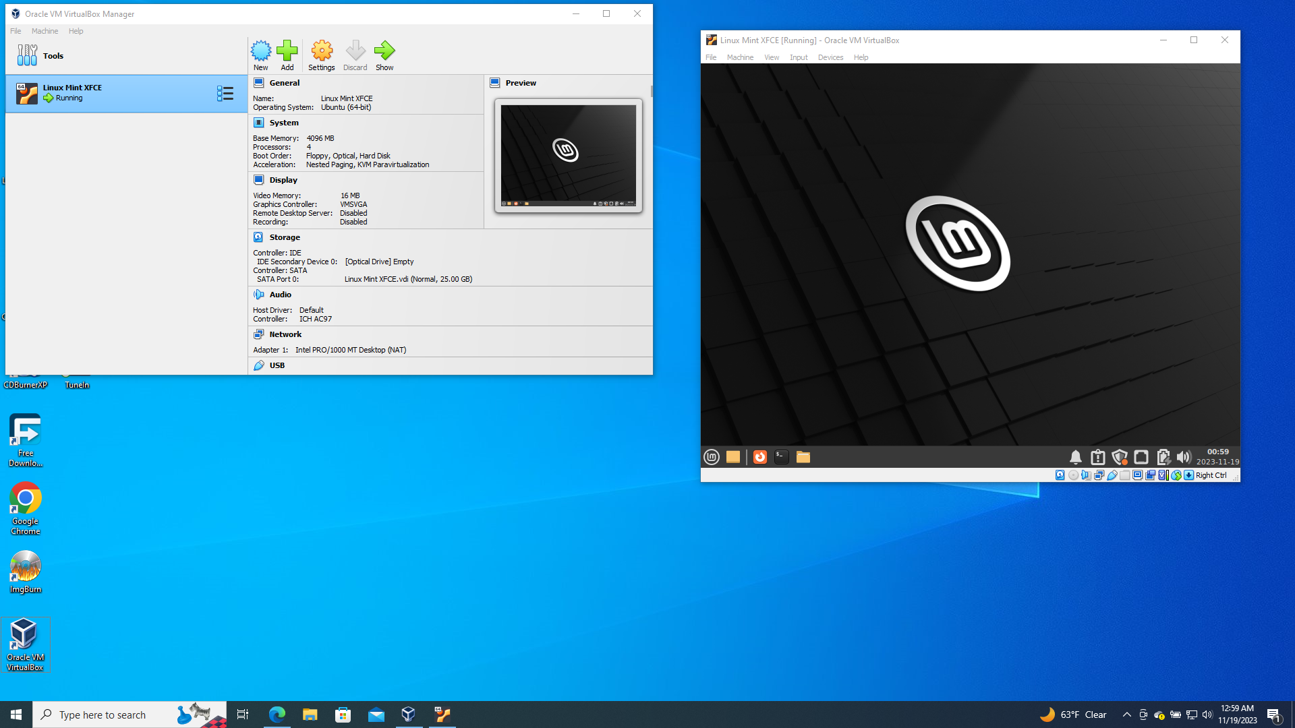Click the VM clock showing 00:59
Screen dimensions: 1295x728
1217,457
